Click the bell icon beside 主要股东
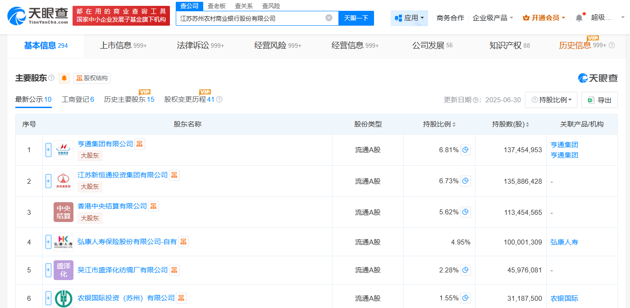 [64, 78]
